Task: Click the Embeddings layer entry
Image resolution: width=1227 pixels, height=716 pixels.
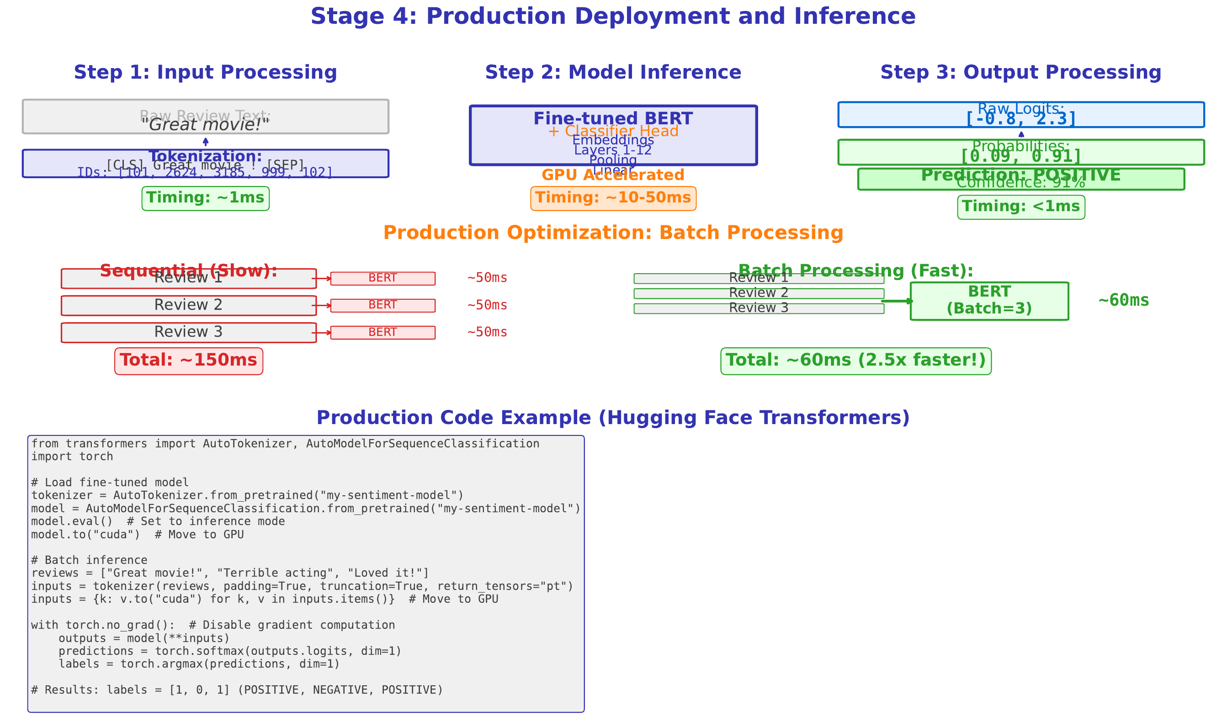Action: pos(612,141)
